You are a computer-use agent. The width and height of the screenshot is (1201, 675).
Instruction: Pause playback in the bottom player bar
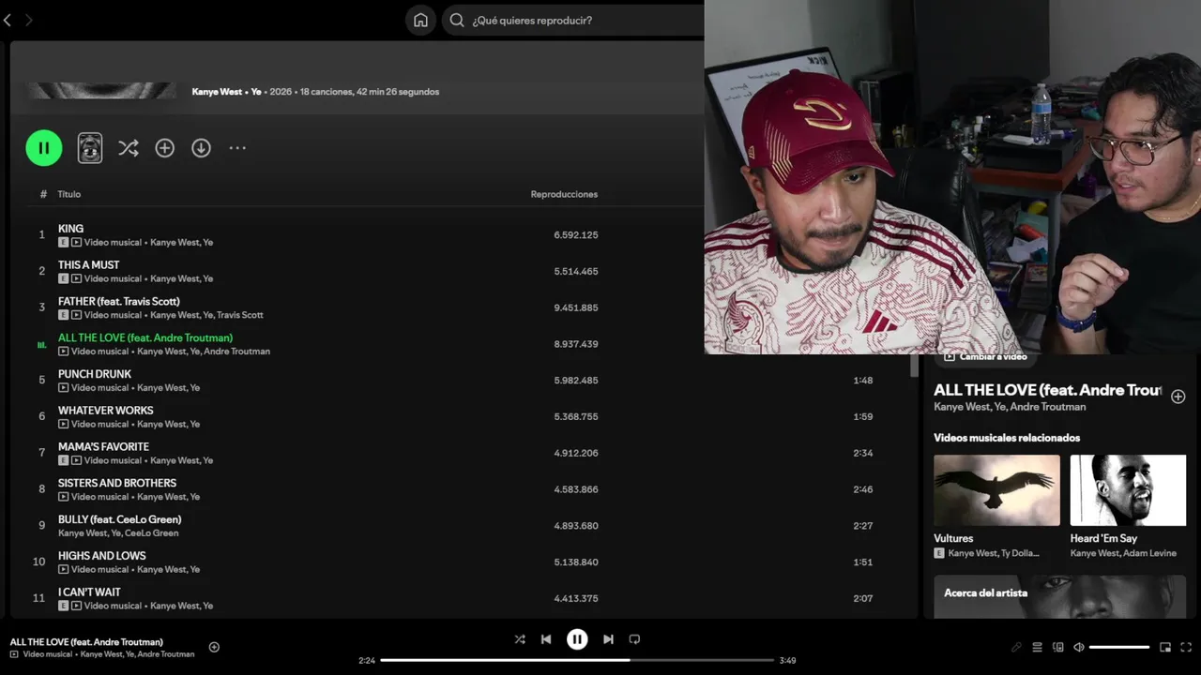[577, 639]
